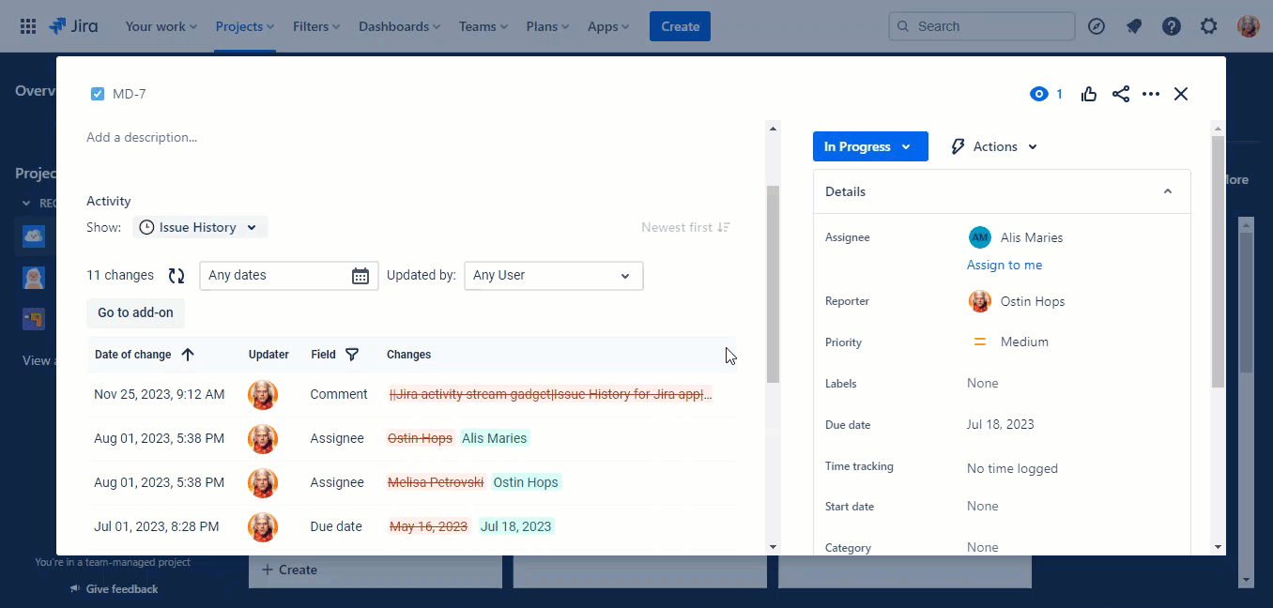Open notifications bell icon
The height and width of the screenshot is (608, 1273).
tap(1134, 26)
